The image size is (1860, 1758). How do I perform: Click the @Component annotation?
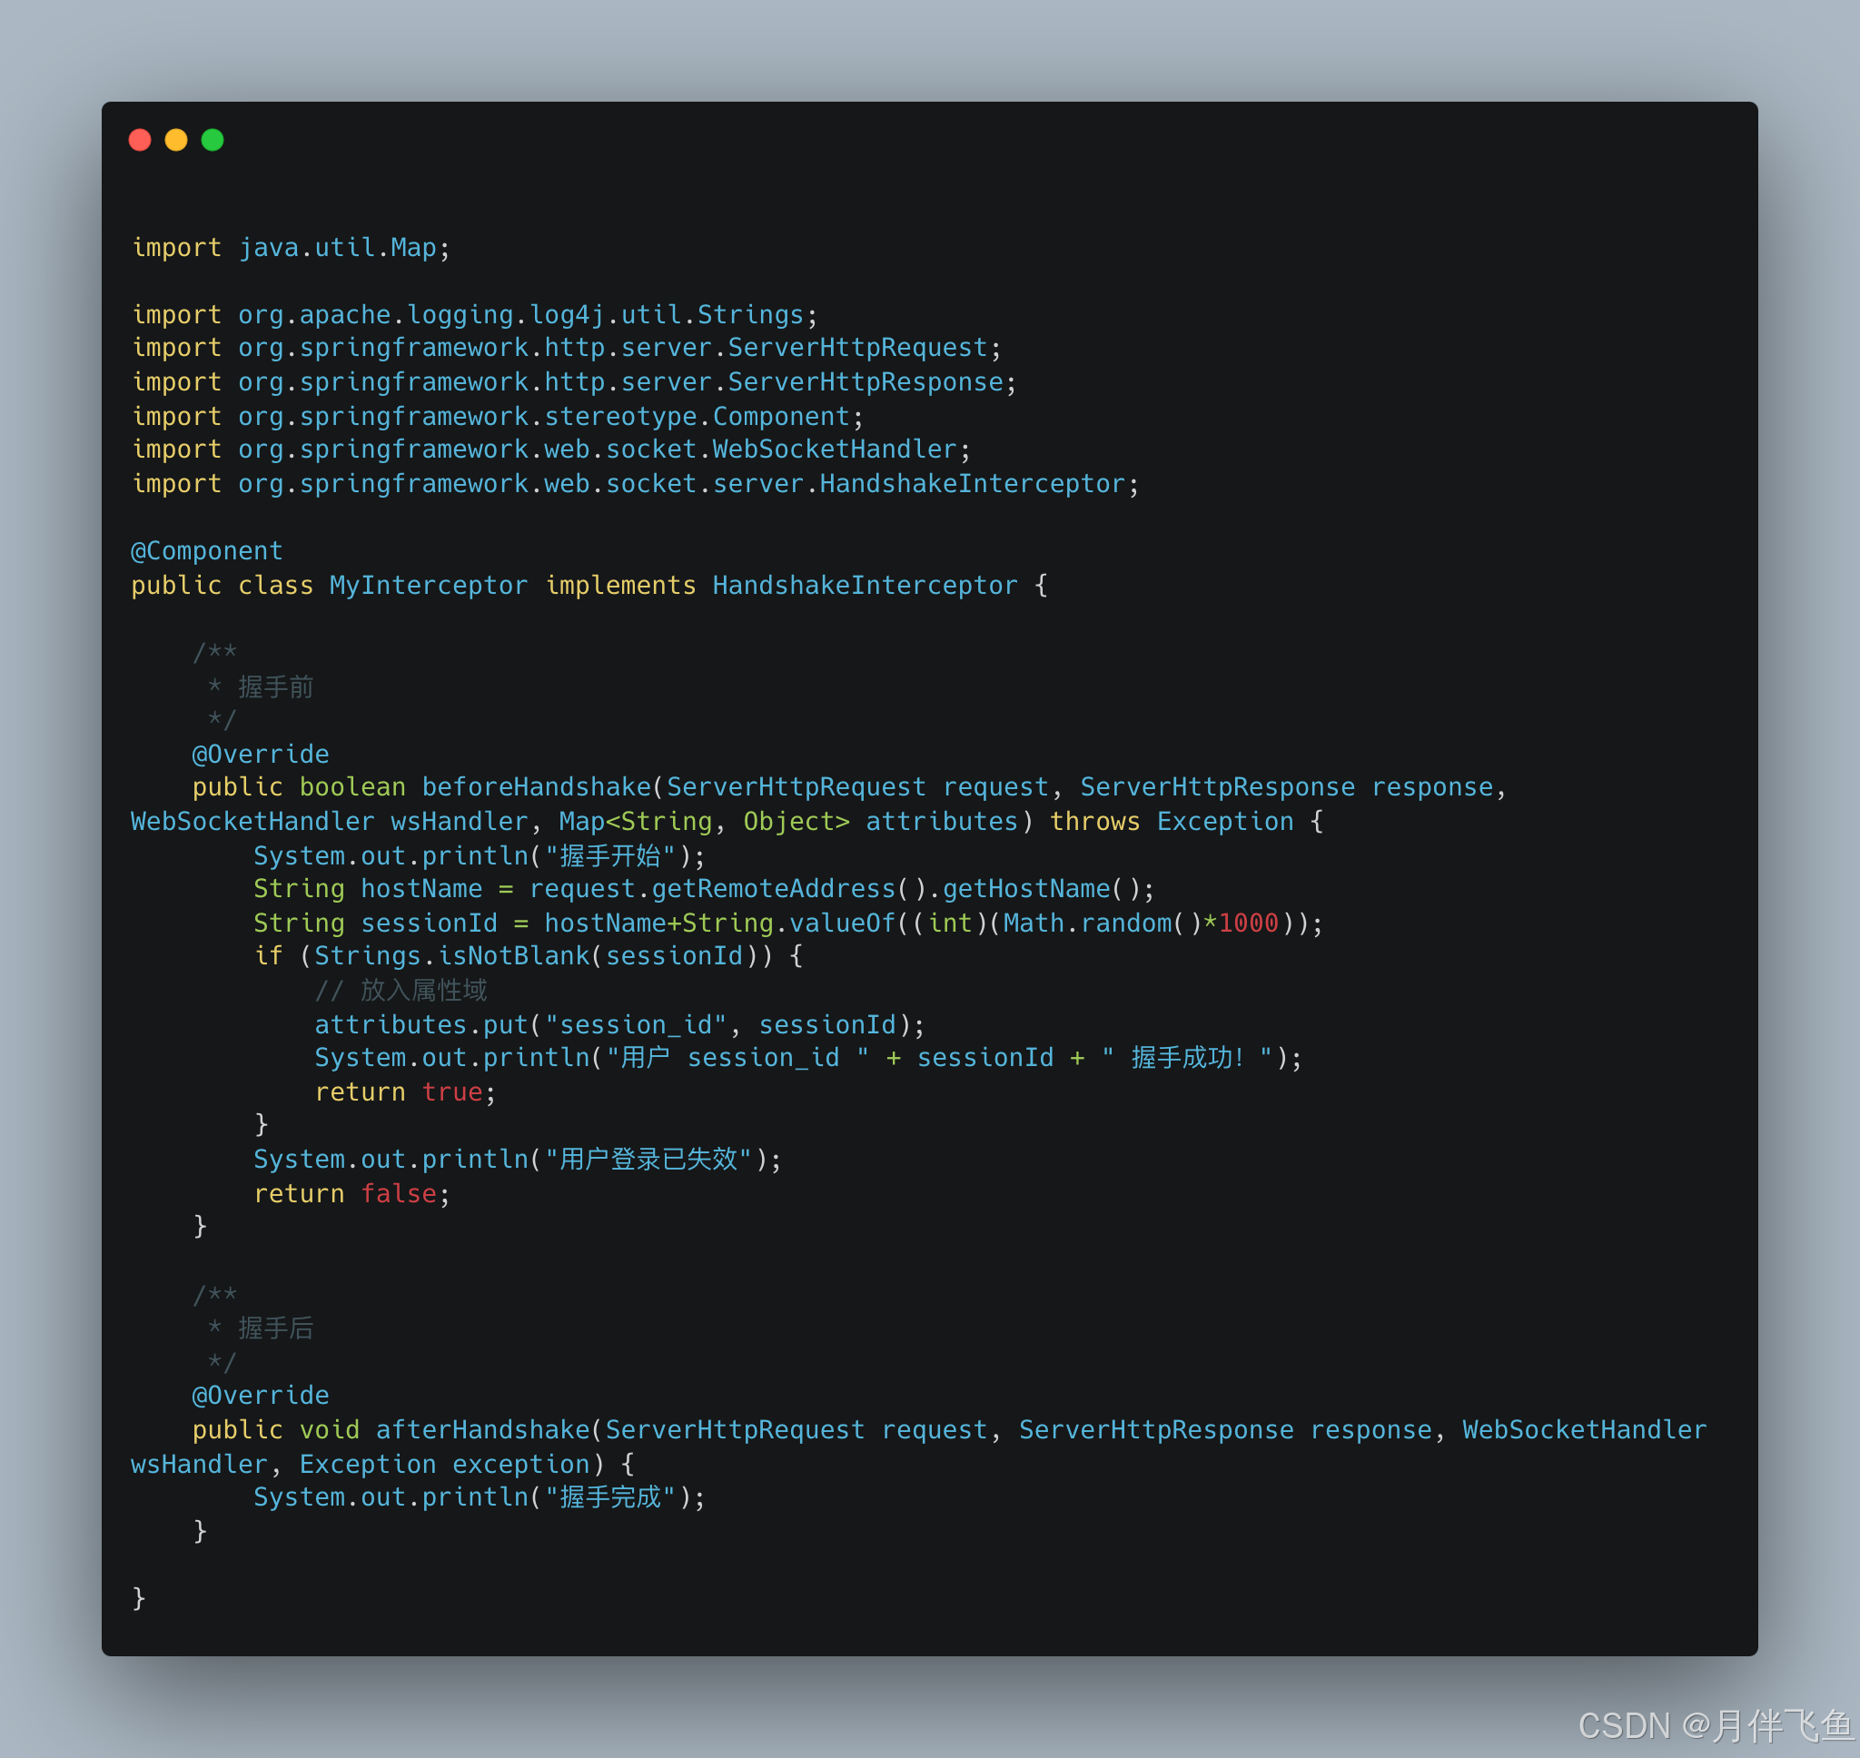[x=206, y=551]
